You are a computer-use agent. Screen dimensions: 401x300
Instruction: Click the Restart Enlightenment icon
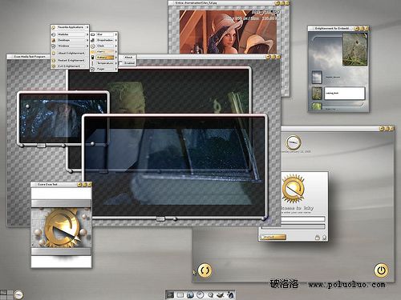[x=54, y=60]
